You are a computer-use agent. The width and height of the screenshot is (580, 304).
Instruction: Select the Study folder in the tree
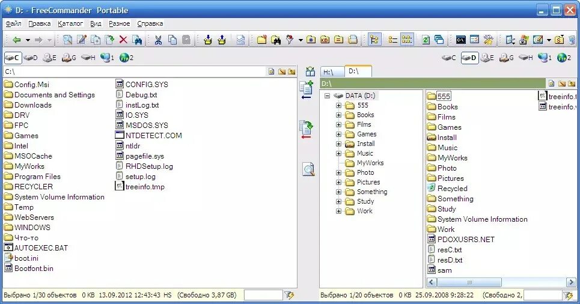click(365, 201)
